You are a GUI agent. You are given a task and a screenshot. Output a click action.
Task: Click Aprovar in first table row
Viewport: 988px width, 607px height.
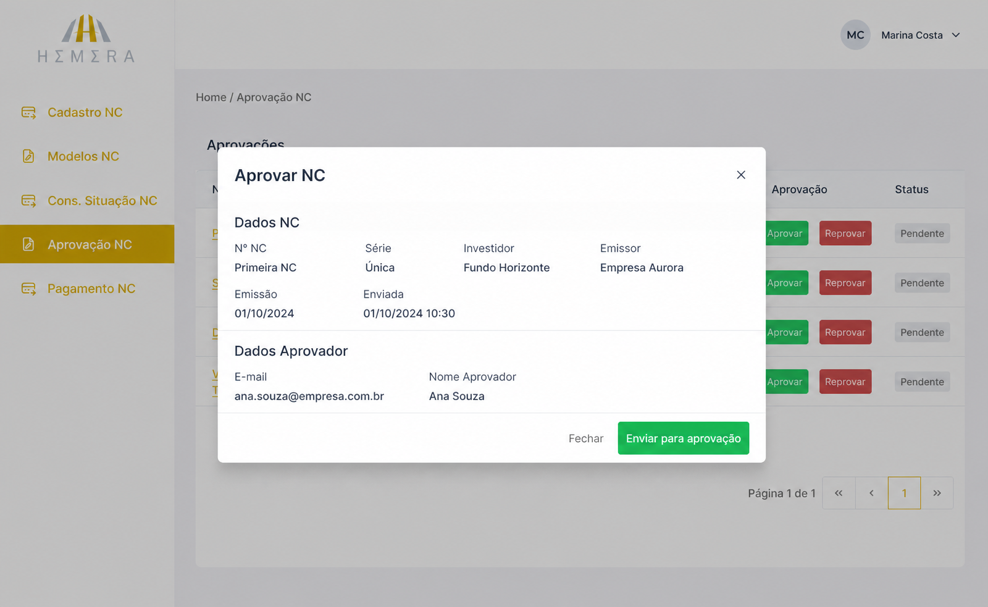pyautogui.click(x=787, y=233)
